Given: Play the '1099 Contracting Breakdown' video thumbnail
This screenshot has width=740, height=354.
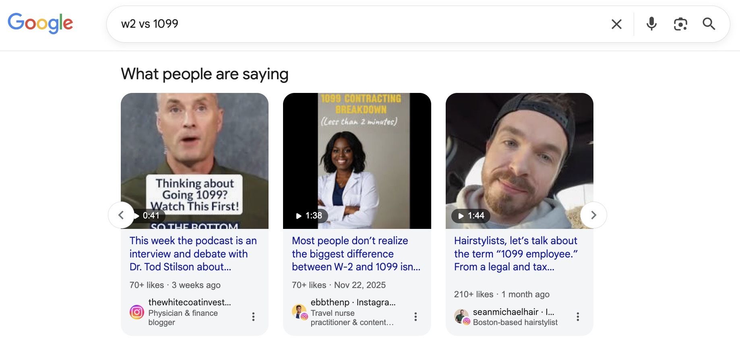Looking at the screenshot, I should [357, 161].
